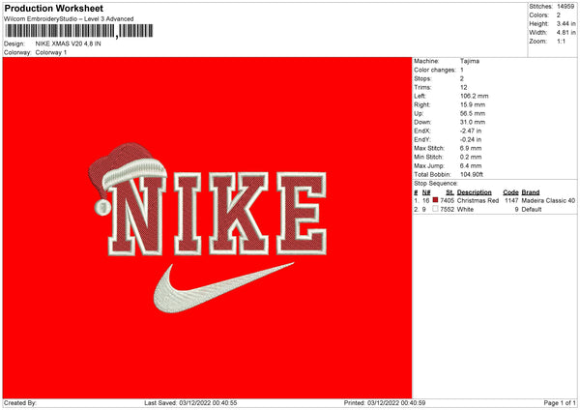Click the Machine value Tajima

[470, 61]
